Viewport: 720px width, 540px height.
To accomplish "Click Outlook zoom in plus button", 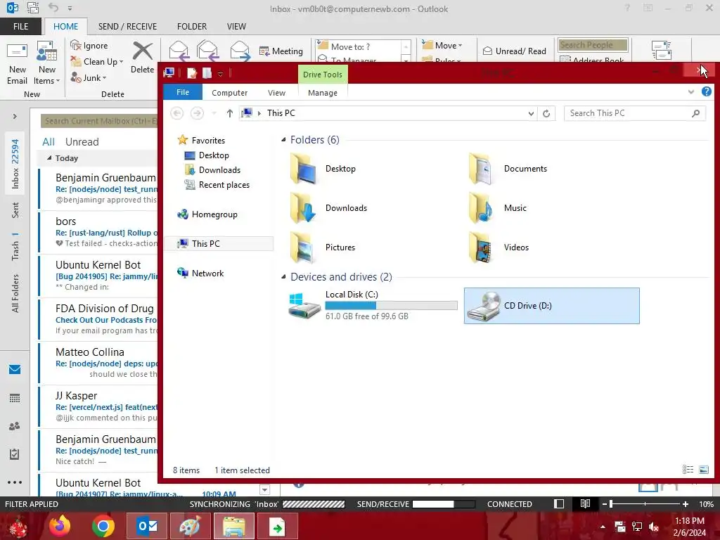I will pyautogui.click(x=686, y=503).
